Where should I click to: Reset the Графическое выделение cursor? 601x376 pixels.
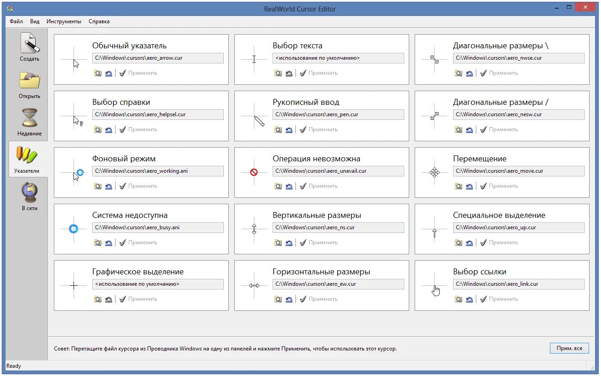tap(109, 299)
